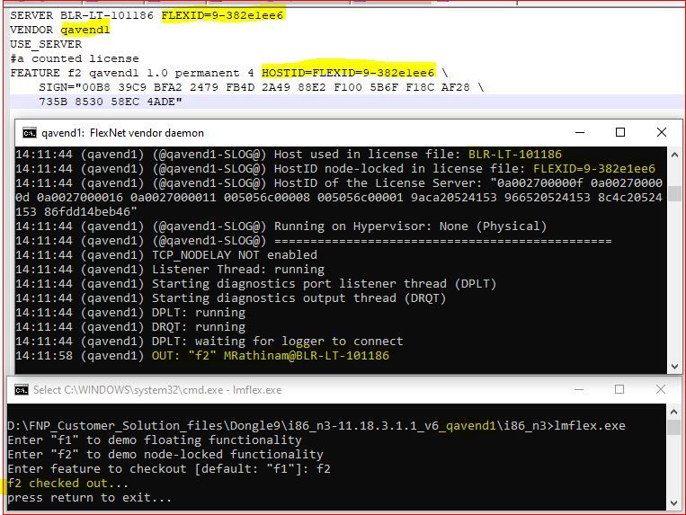Image resolution: width=686 pixels, height=515 pixels.
Task: Click highlighted 'FLEXID=9-382e1ee6' on SERVER line
Action: click(222, 15)
